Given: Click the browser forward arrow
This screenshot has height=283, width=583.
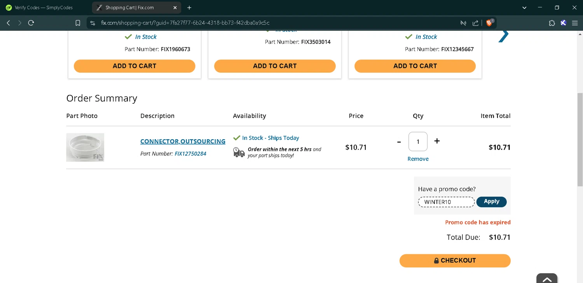Looking at the screenshot, I should [19, 23].
